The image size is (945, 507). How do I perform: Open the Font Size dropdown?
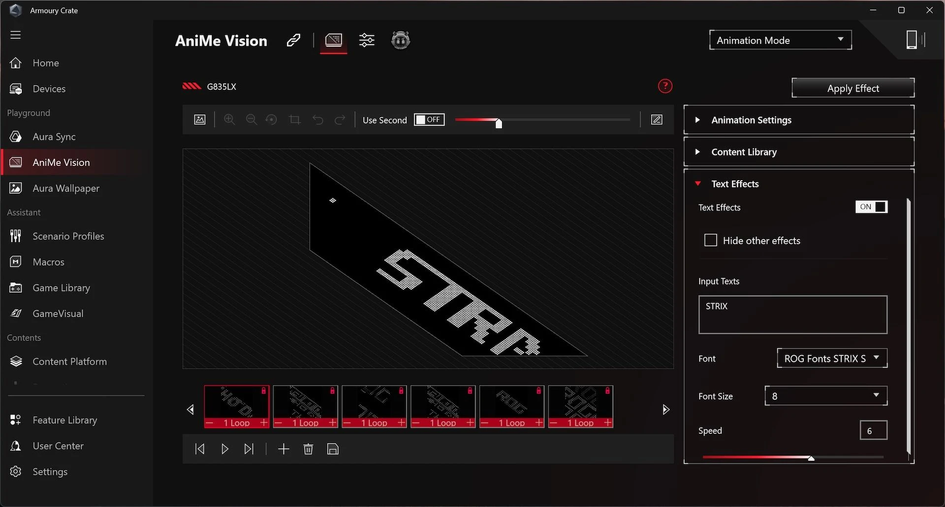pyautogui.click(x=826, y=396)
